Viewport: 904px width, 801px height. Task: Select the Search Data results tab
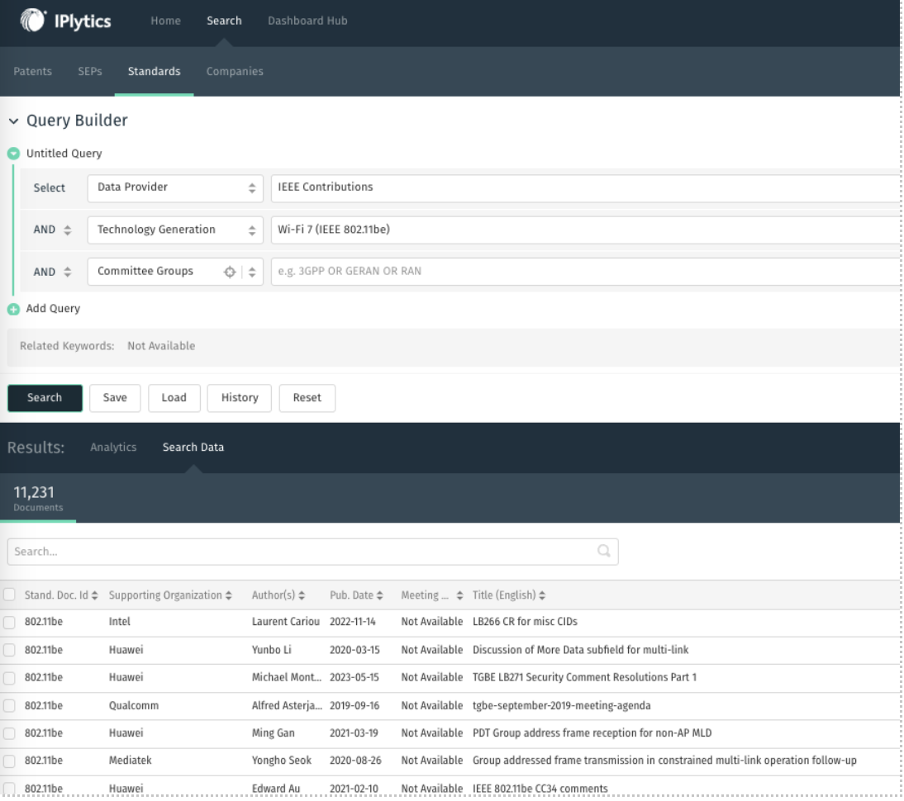193,448
